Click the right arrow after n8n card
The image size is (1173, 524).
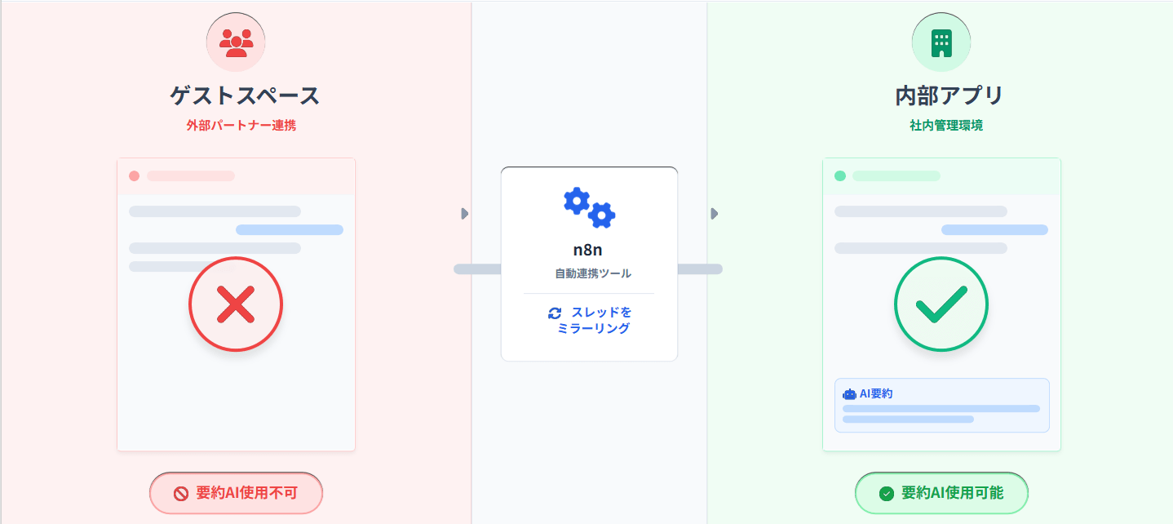714,214
